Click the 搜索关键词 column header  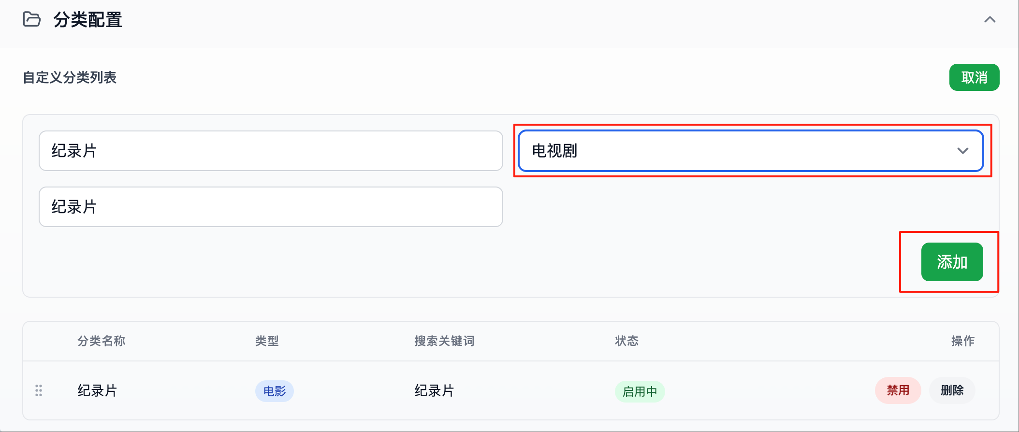[444, 341]
